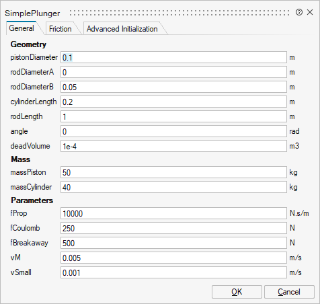This screenshot has width=320, height=304.
Task: Close the SimplePlunger dialog
Action: [310, 12]
